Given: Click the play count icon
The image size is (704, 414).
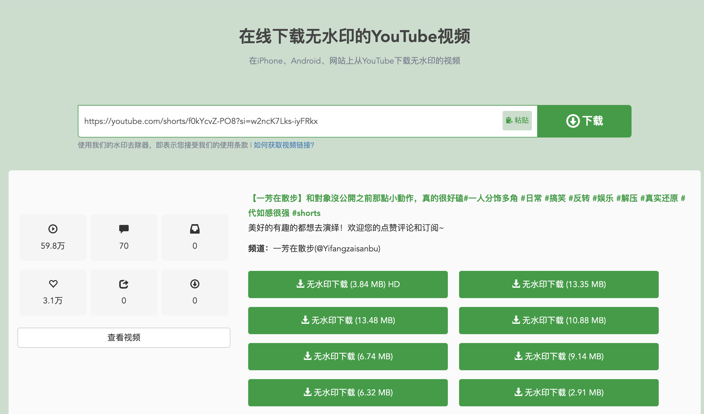Looking at the screenshot, I should point(53,229).
